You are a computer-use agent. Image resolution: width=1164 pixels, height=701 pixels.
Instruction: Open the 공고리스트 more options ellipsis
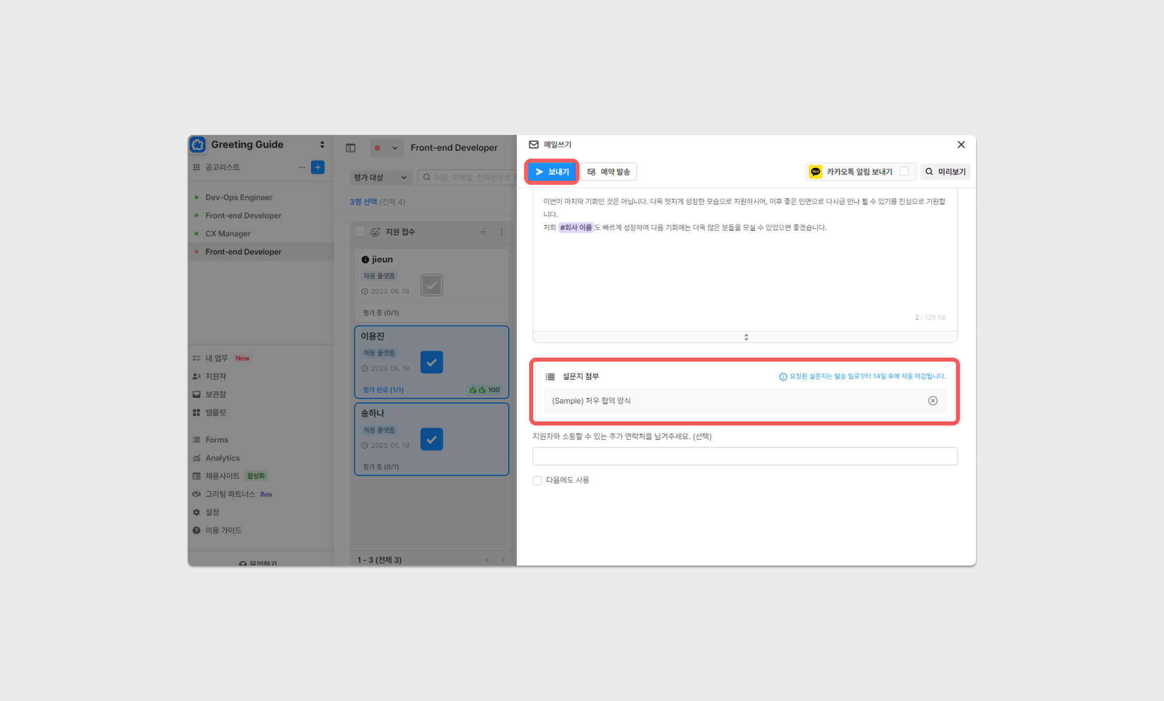[x=301, y=167]
